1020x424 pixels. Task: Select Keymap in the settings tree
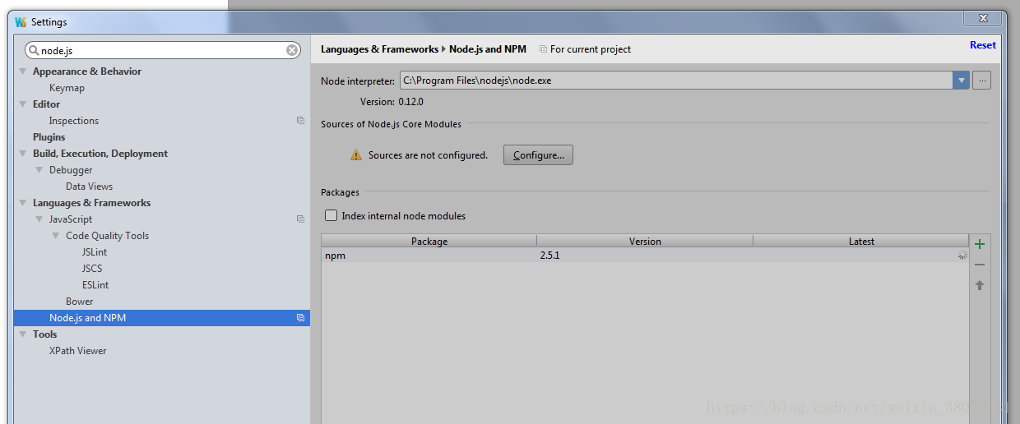pyautogui.click(x=67, y=88)
